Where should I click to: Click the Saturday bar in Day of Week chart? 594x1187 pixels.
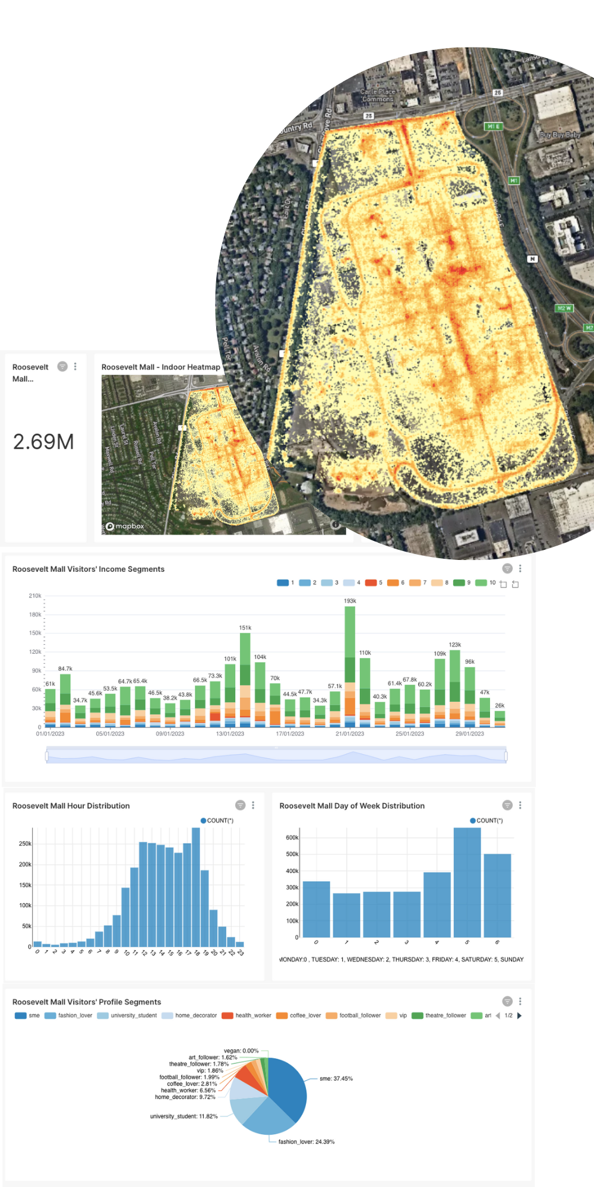pyautogui.click(x=467, y=882)
